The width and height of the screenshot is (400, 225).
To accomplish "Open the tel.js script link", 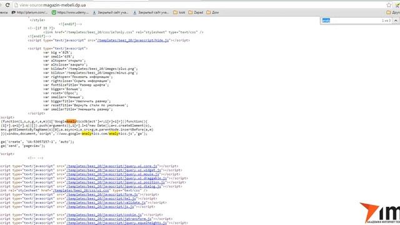I will pyautogui.click(x=101, y=199).
